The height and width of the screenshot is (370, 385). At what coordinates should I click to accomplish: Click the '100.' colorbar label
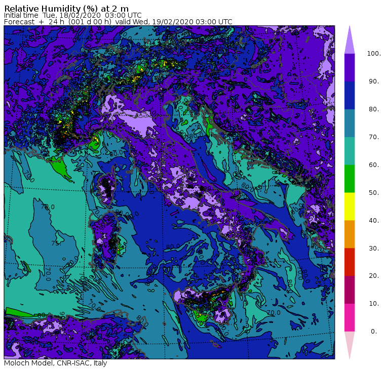pos(374,54)
